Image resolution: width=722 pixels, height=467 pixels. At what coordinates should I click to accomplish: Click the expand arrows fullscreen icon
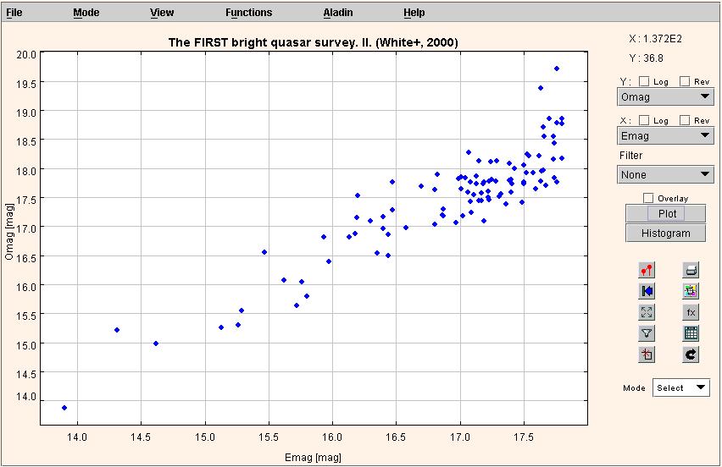[647, 312]
